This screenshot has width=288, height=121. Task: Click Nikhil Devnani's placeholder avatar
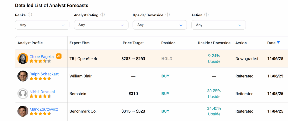[x=23, y=94]
